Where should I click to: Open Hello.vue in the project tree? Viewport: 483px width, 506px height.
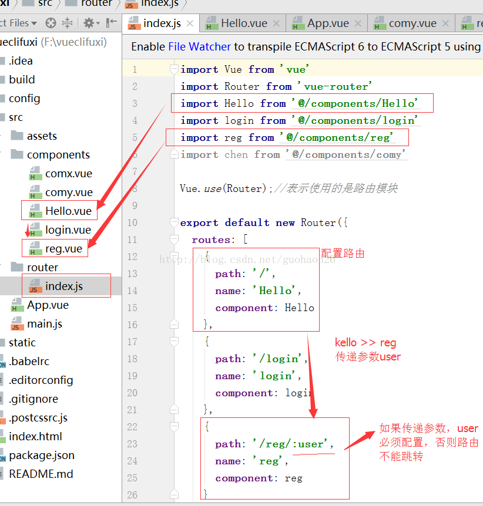(x=68, y=211)
